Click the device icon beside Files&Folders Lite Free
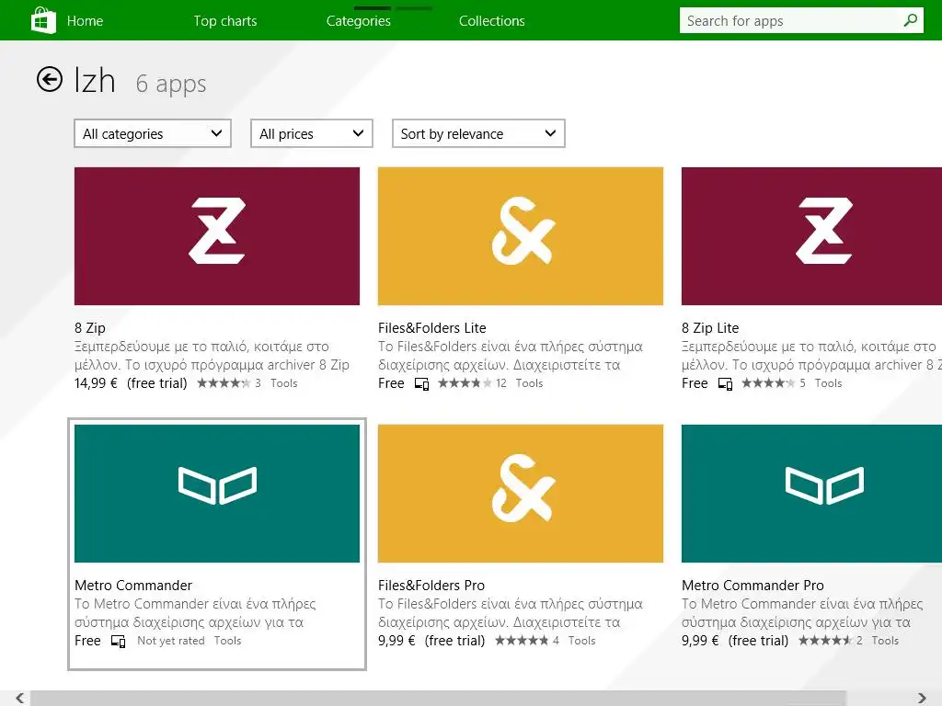The image size is (942, 706). coord(421,383)
